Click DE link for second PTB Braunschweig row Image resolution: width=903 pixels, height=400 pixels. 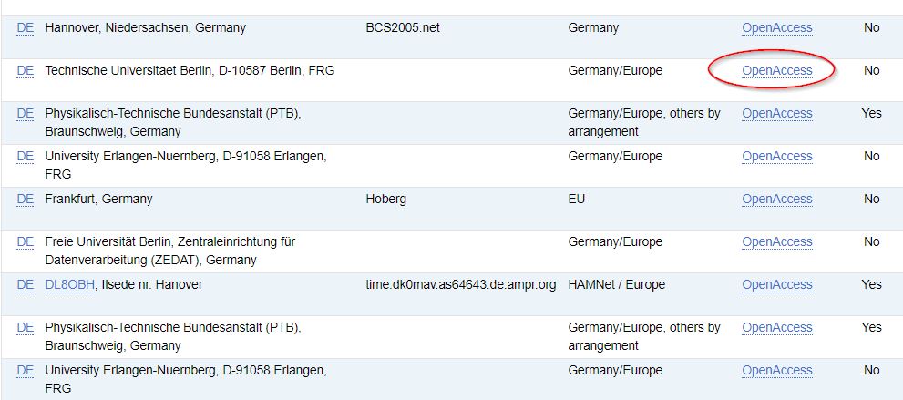click(26, 327)
